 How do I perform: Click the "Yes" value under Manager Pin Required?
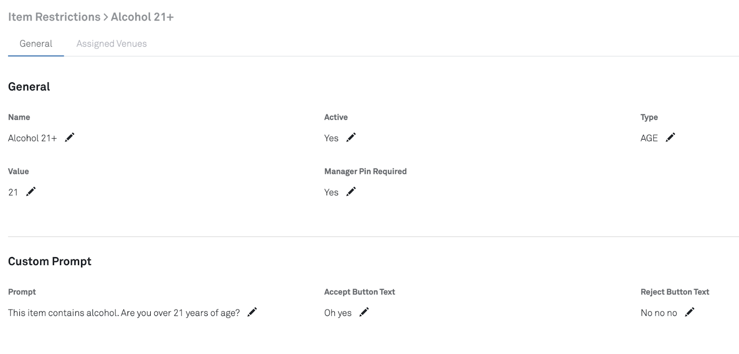(331, 192)
